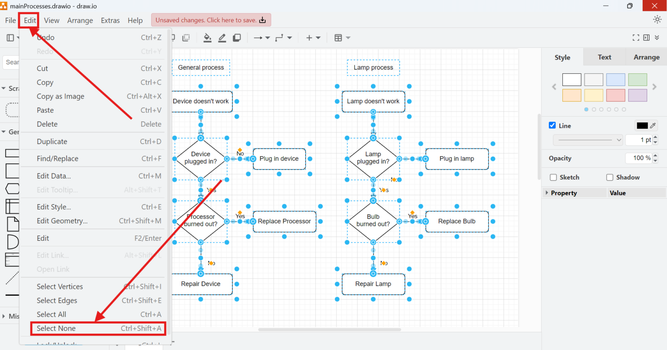667x350 pixels.
Task: Select the Fill Color tool in the toolbar
Action: (208, 38)
